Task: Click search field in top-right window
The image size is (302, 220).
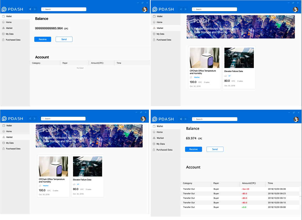Action: coord(214,9)
